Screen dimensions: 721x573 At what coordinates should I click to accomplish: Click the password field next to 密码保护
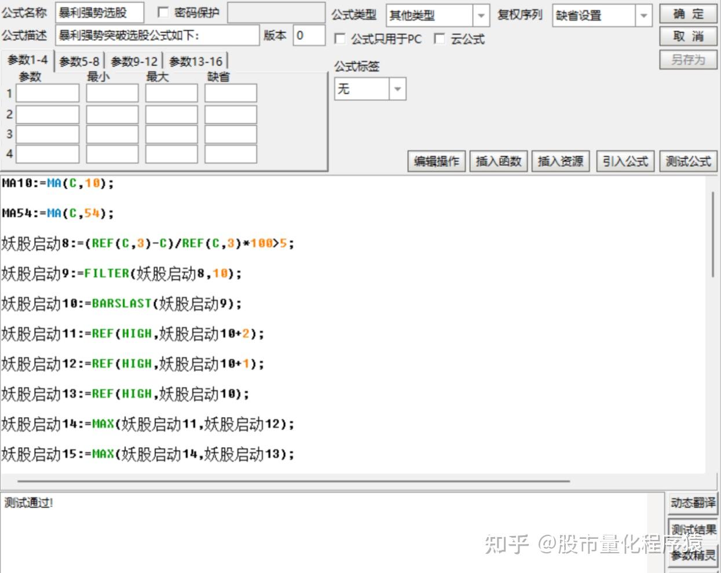pos(276,13)
